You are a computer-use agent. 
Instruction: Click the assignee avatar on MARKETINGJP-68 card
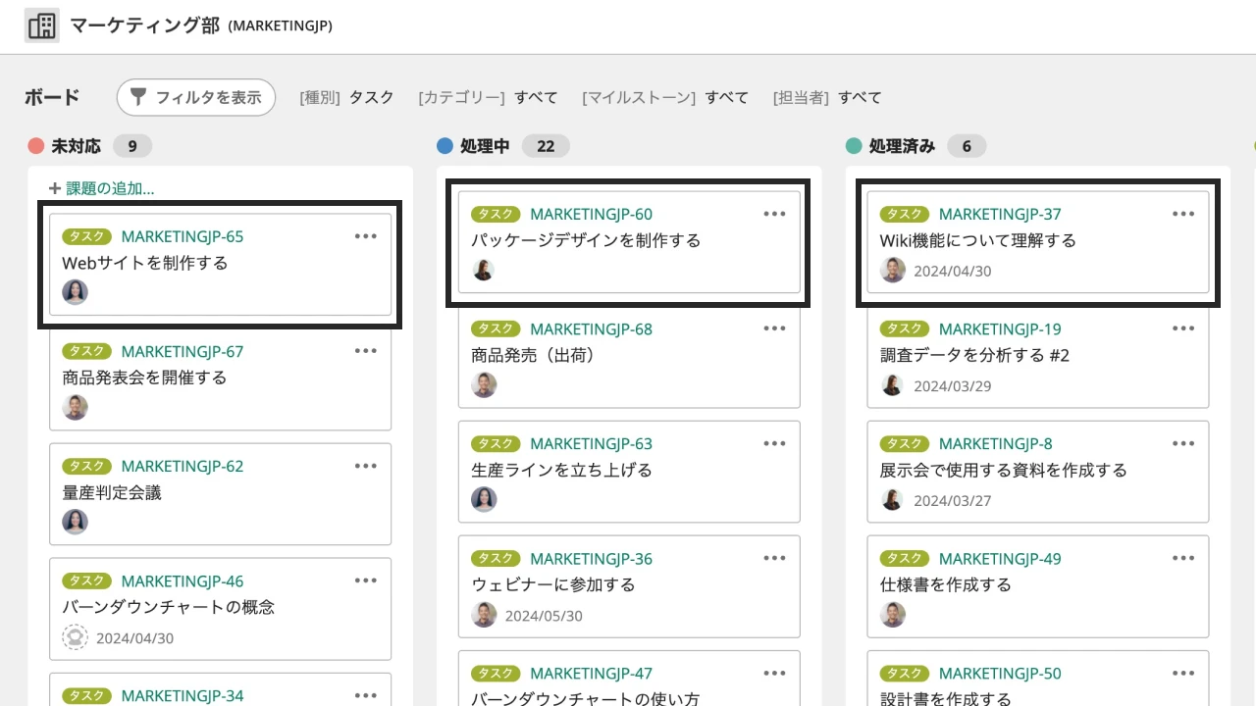[x=484, y=384]
